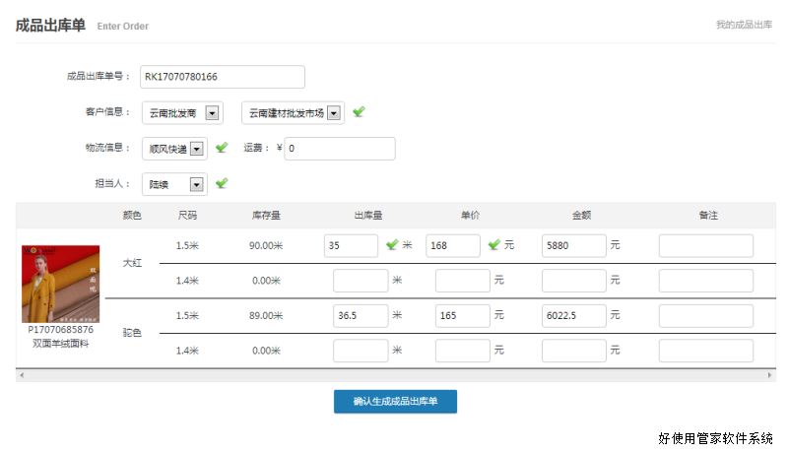Click green checkmark after price 168 field

494,245
